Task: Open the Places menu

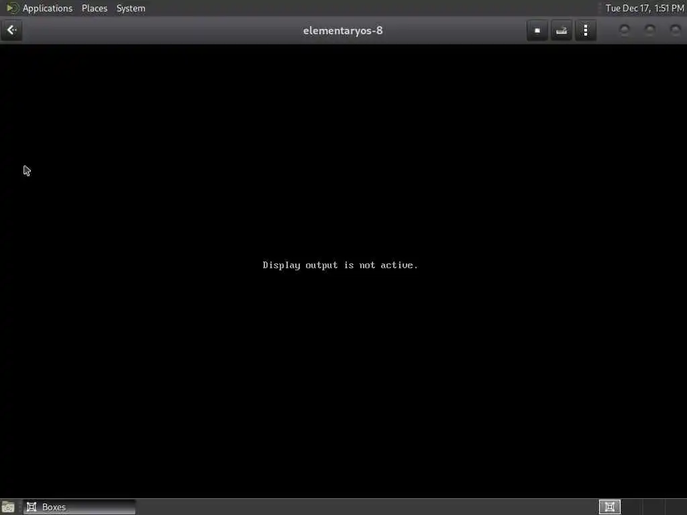Action: (94, 8)
